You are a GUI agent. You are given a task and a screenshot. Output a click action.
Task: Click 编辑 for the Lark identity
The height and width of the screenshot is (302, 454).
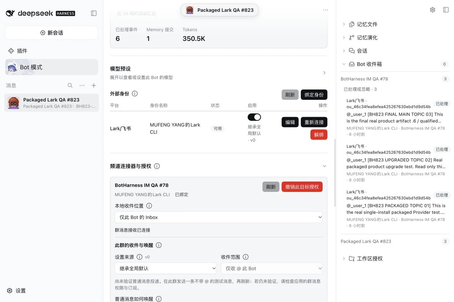click(290, 122)
